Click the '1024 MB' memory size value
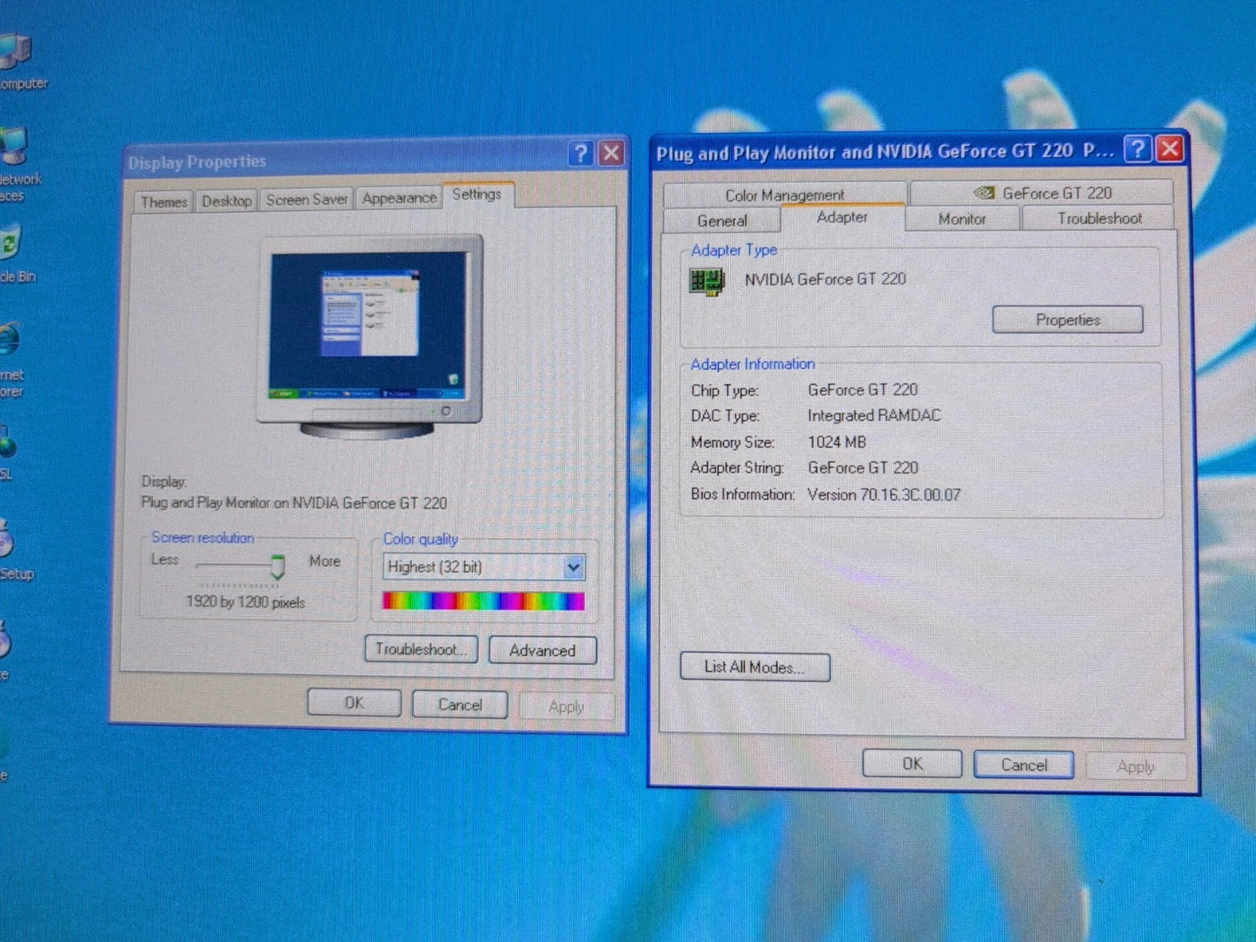Viewport: 1256px width, 942px height. click(x=836, y=442)
